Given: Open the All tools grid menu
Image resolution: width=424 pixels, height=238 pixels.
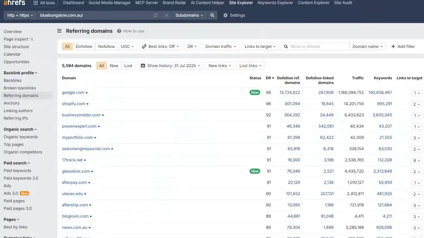Looking at the screenshot, I should [x=44, y=3].
